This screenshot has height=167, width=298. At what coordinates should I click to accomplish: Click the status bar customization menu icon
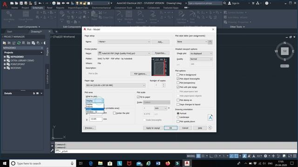295,156
